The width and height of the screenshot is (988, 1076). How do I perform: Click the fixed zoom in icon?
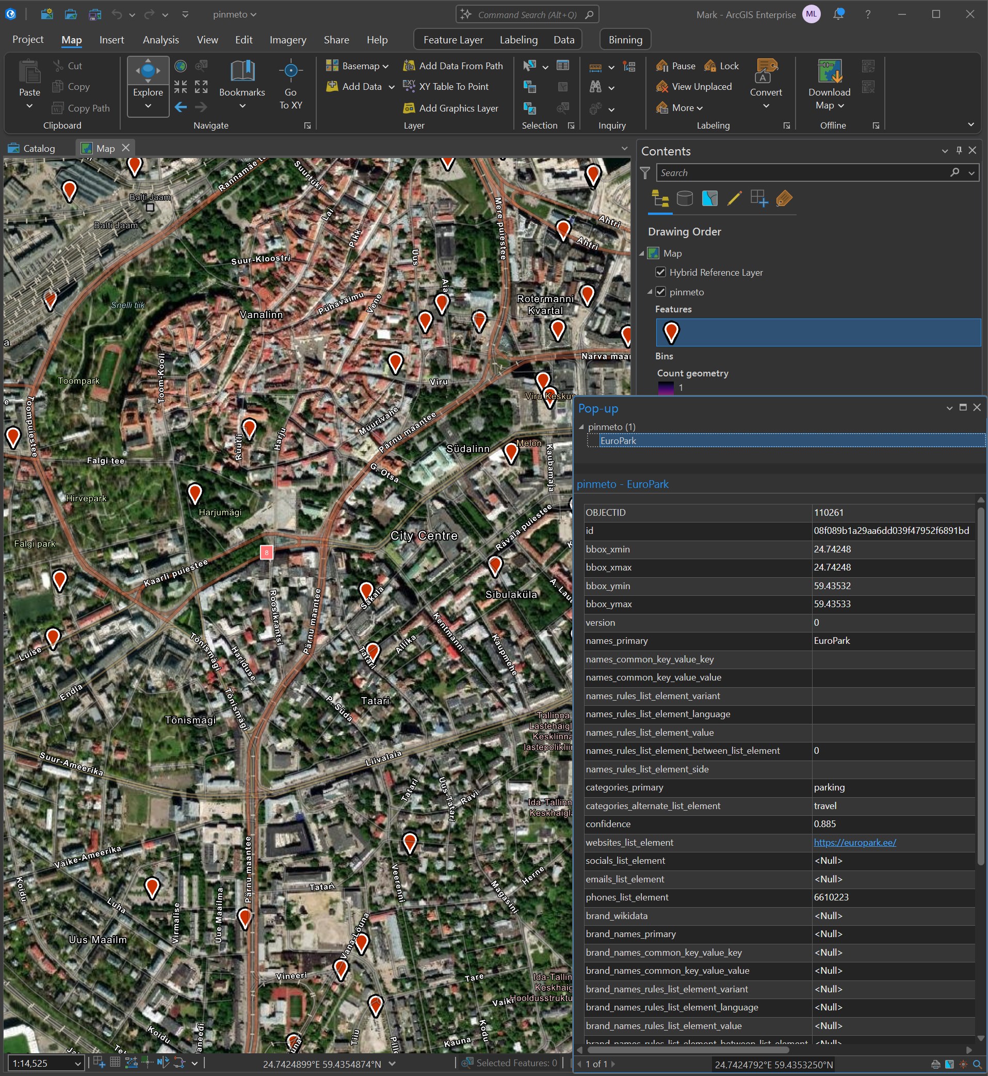point(181,87)
